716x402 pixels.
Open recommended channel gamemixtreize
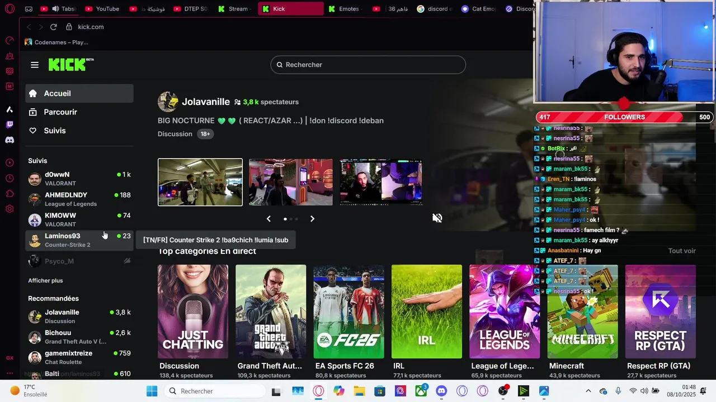[x=79, y=357]
